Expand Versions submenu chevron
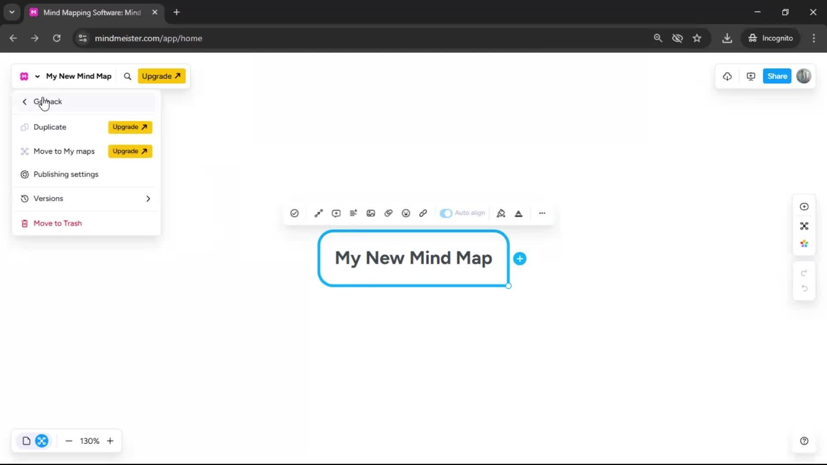Screen dimensions: 827x465 pyautogui.click(x=148, y=198)
